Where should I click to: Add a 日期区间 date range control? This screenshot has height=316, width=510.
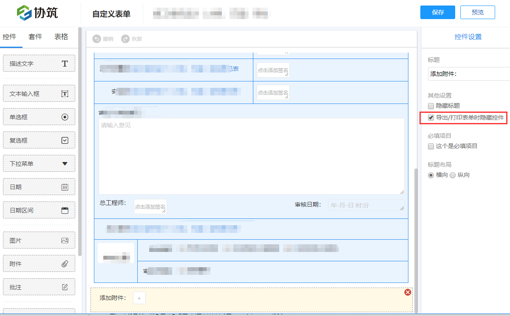click(39, 210)
